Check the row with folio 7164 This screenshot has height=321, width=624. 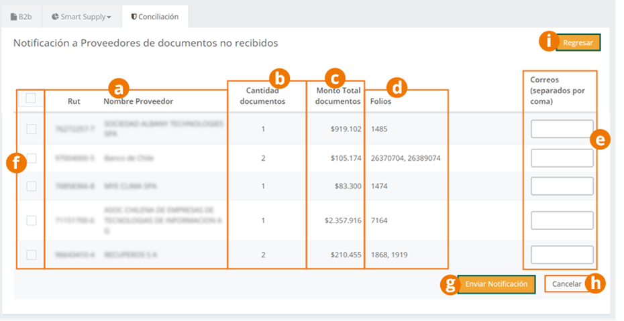[31, 220]
